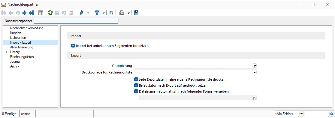The height and width of the screenshot is (118, 335).
Task: Click the green refresh icon
Action: pyautogui.click(x=50, y=13)
